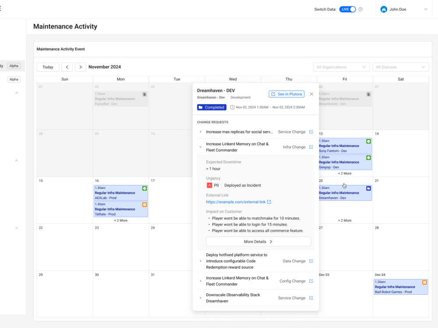Viewport: 438px width, 328px height.
Task: Click John Doe's avatar icon
Action: (x=384, y=10)
